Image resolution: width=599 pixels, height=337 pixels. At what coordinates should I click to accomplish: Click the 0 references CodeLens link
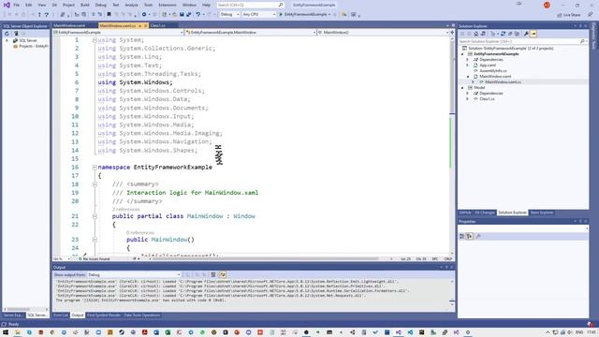pyautogui.click(x=139, y=233)
